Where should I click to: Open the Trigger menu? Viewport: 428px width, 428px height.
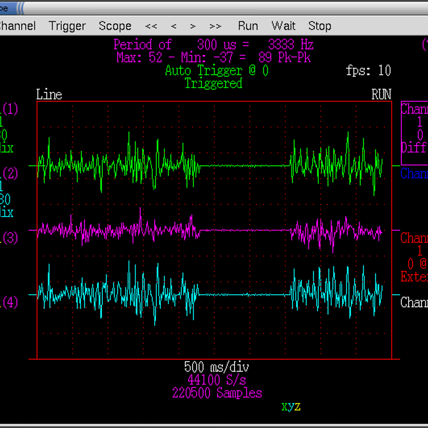pos(67,26)
